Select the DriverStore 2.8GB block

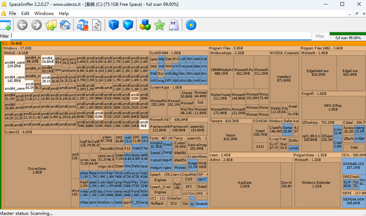37,171
